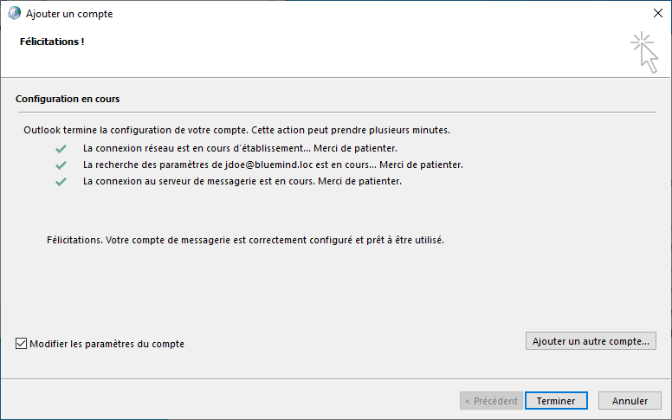Click the cursor-click wizard icon at top right
Screen dimensions: 672x420
click(x=644, y=50)
